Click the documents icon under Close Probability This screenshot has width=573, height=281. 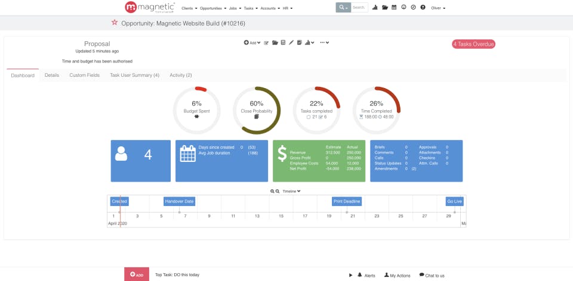tap(257, 117)
